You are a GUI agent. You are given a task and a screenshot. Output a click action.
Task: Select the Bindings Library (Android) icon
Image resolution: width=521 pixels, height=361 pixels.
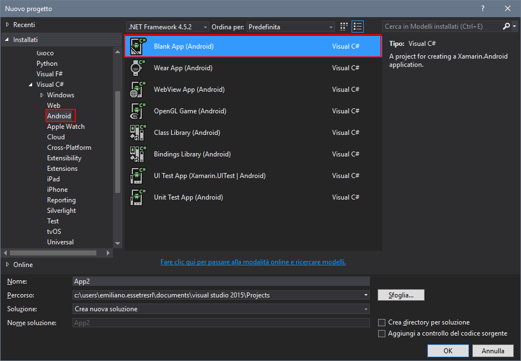(x=138, y=154)
